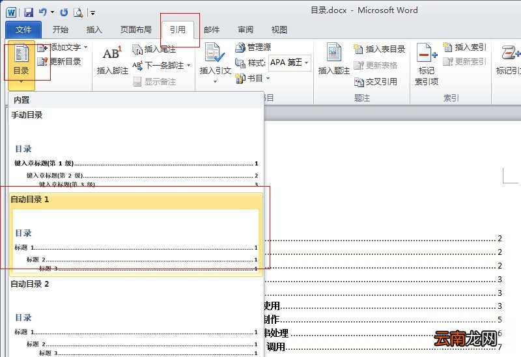Click the document TOC line ending in 使用

[383, 306]
